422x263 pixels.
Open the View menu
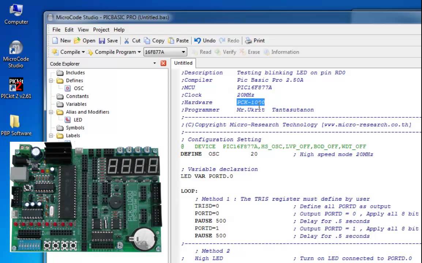(83, 30)
